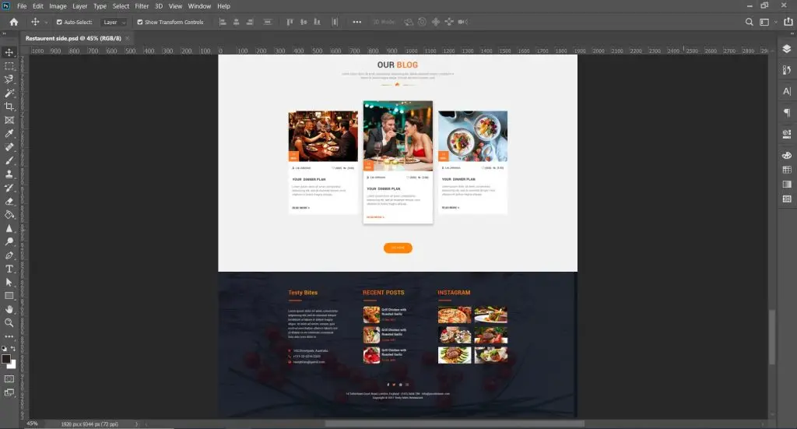Toggle Show Transform Controls checkbox

[141, 23]
